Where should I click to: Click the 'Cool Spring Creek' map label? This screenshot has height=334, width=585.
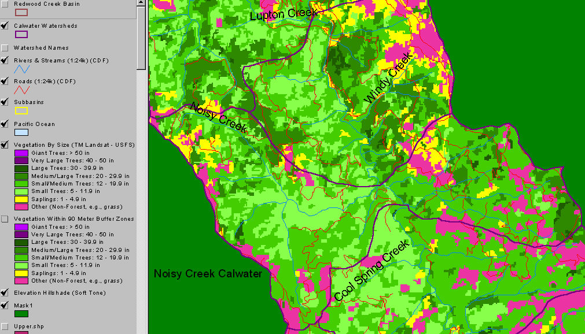[x=372, y=270]
